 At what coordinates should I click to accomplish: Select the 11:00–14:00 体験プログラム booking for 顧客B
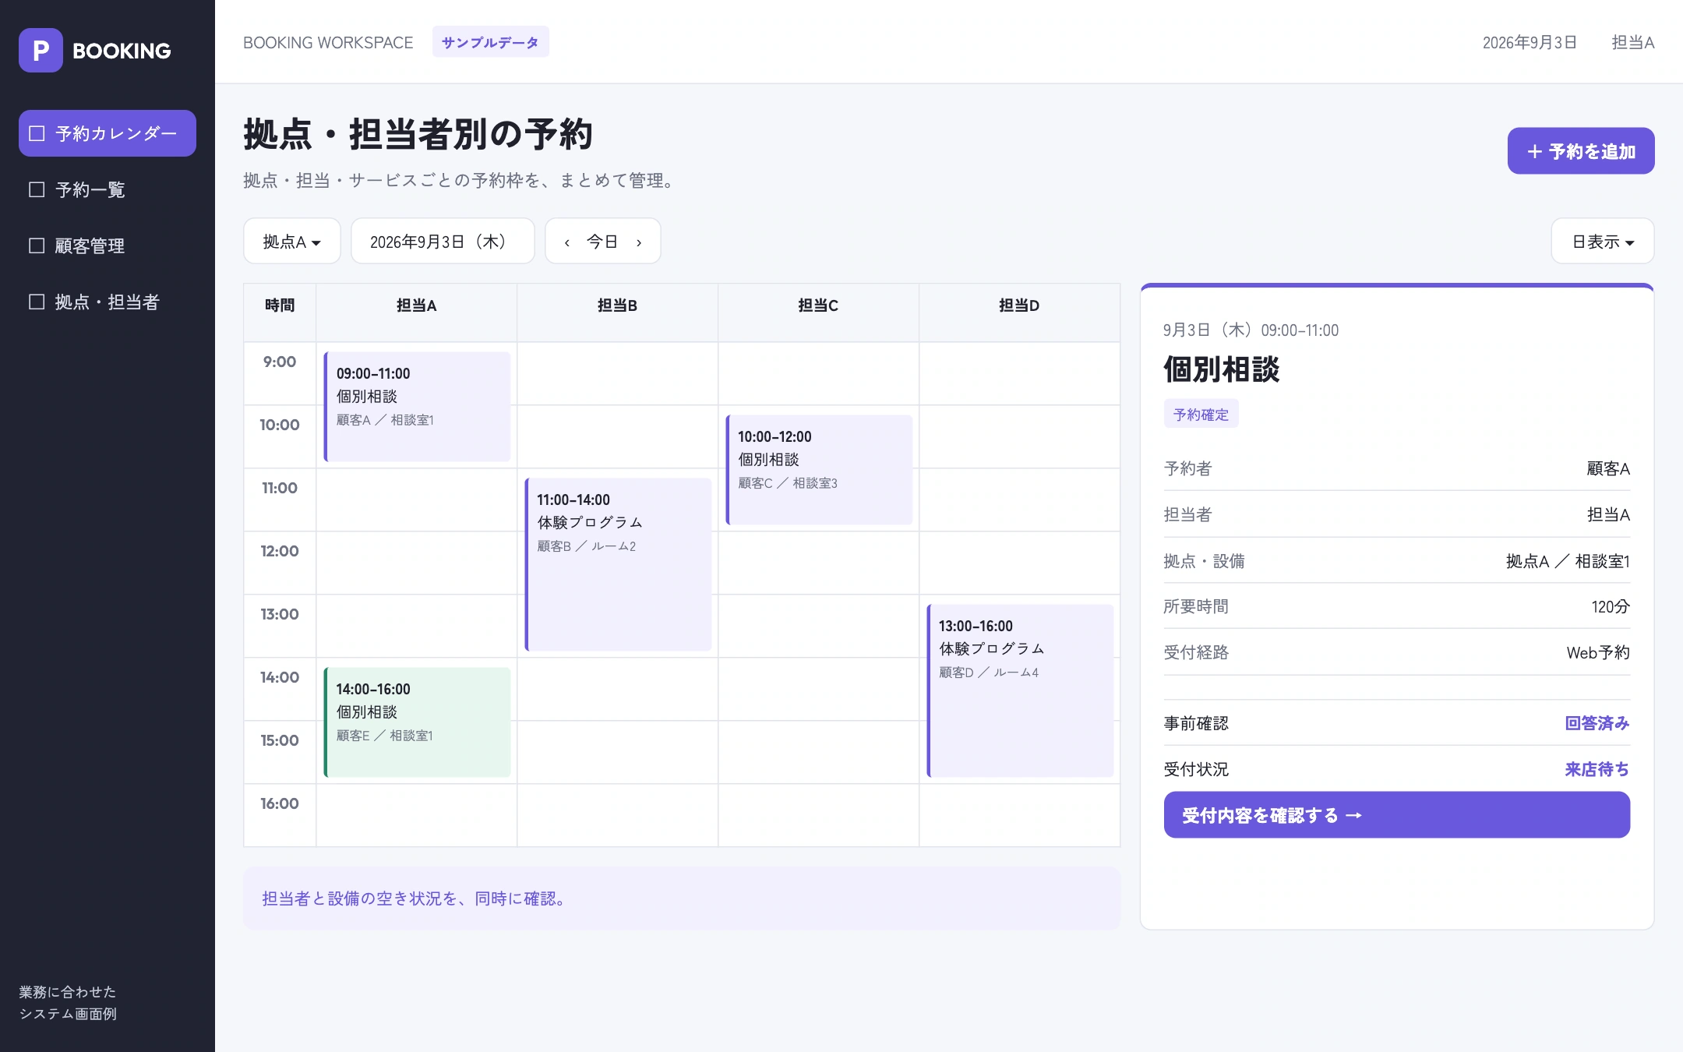pos(619,564)
